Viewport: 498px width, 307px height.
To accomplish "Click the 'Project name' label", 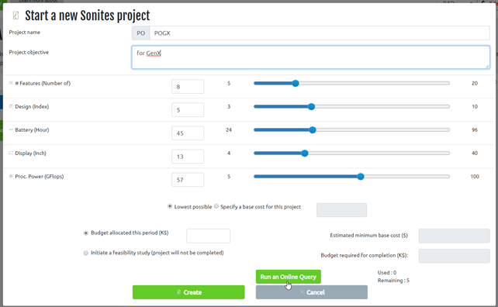I will [25, 32].
